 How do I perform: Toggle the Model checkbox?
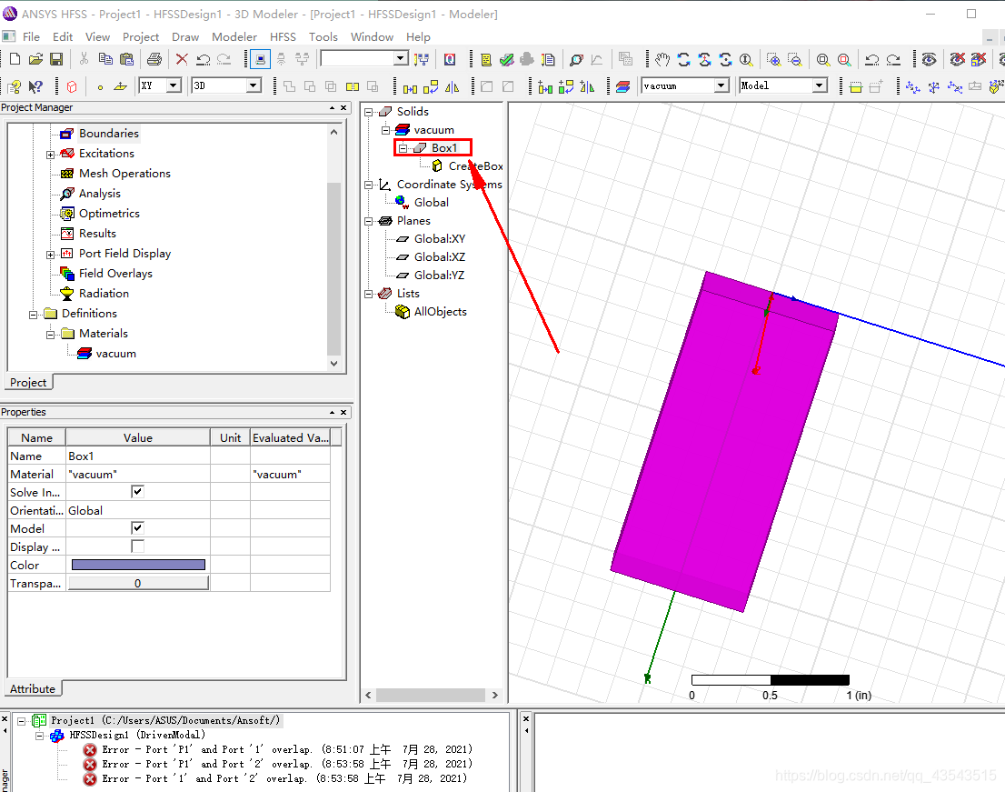pyautogui.click(x=137, y=527)
